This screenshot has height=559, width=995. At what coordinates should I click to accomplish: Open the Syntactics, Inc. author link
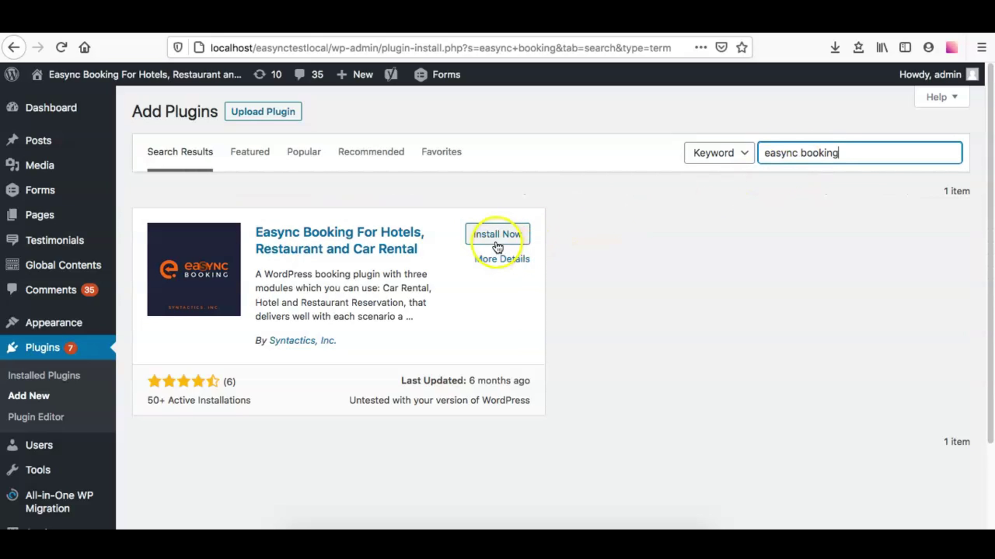point(303,340)
